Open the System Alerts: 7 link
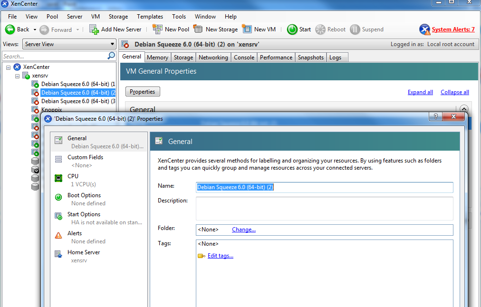481x307 pixels. pos(453,29)
